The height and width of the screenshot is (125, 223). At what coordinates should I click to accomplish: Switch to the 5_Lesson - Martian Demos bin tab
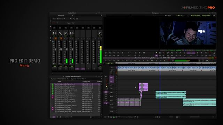pyautogui.click(x=59, y=79)
